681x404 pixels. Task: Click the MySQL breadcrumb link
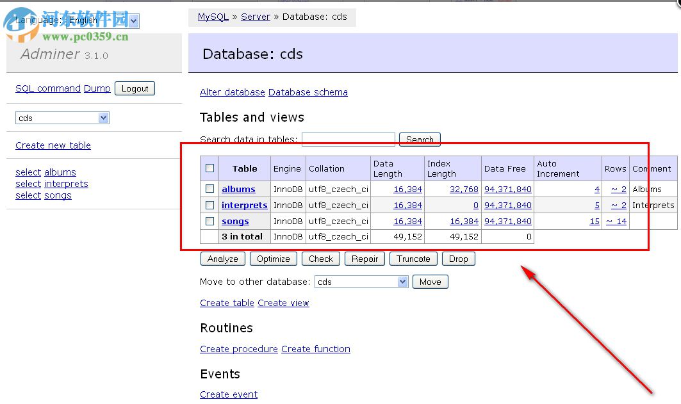[213, 17]
